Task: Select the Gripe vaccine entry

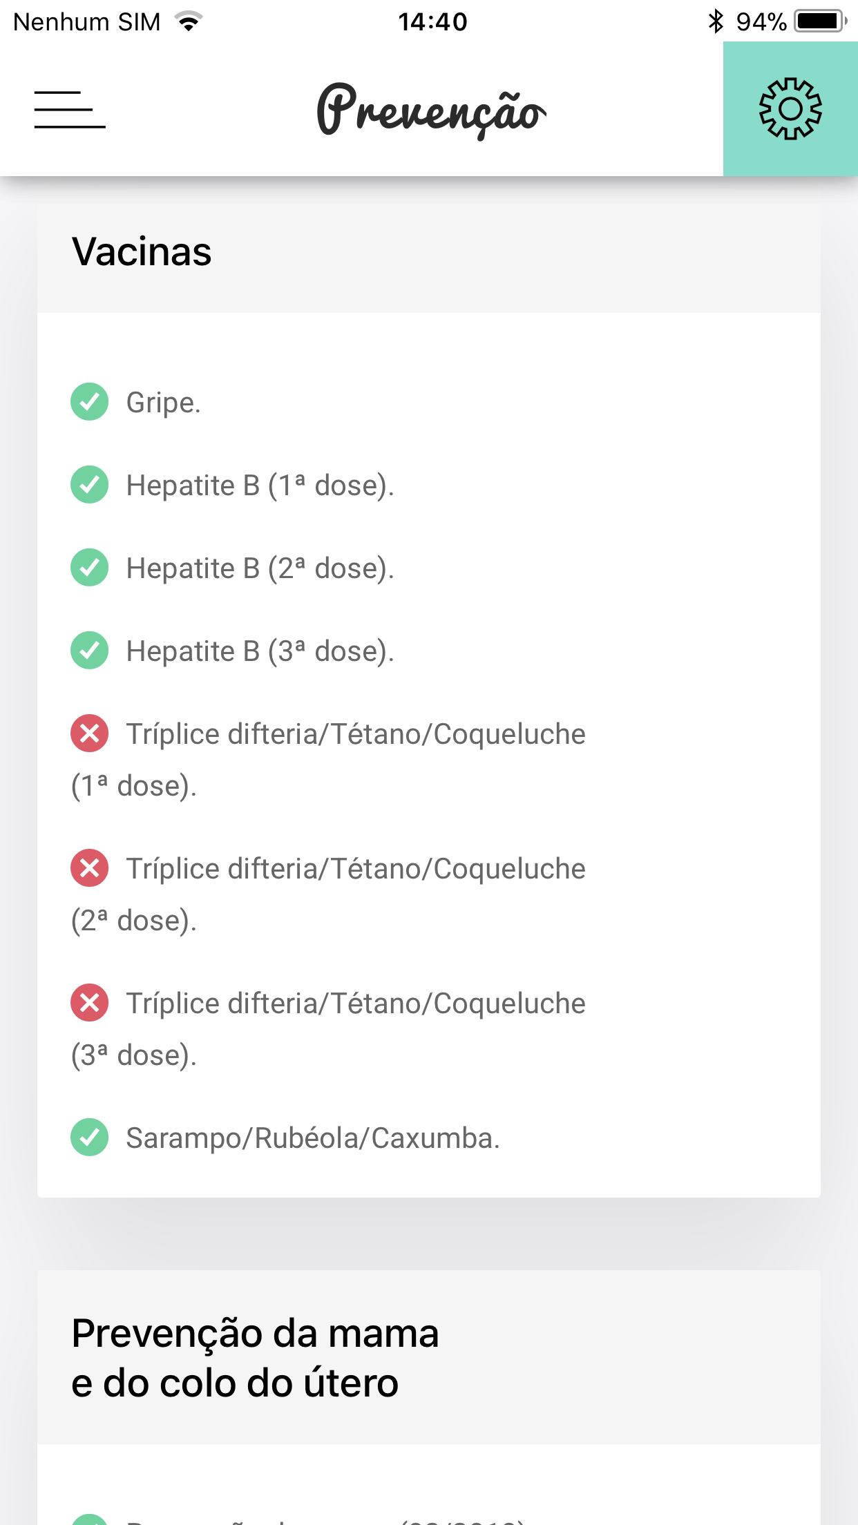Action: [164, 403]
